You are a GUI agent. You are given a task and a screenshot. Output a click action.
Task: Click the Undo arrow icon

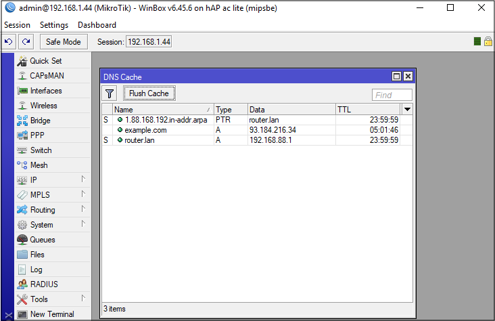click(9, 42)
